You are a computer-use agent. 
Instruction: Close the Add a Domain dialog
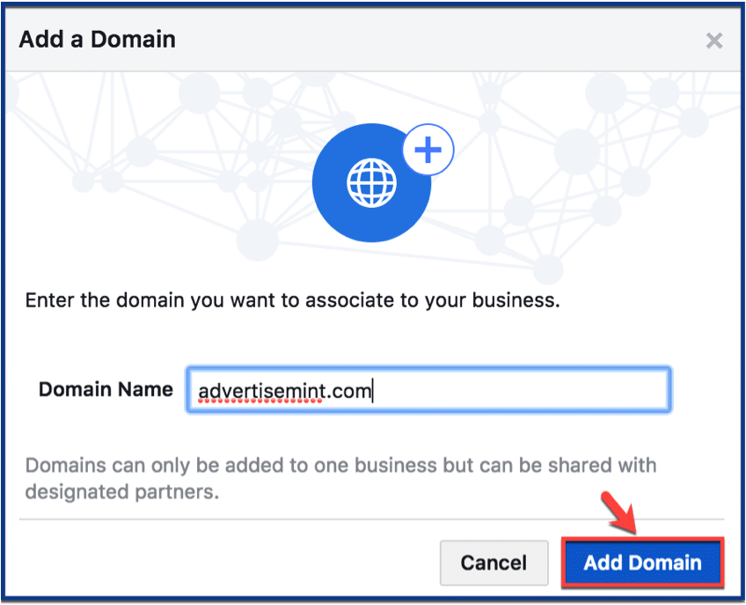(714, 41)
